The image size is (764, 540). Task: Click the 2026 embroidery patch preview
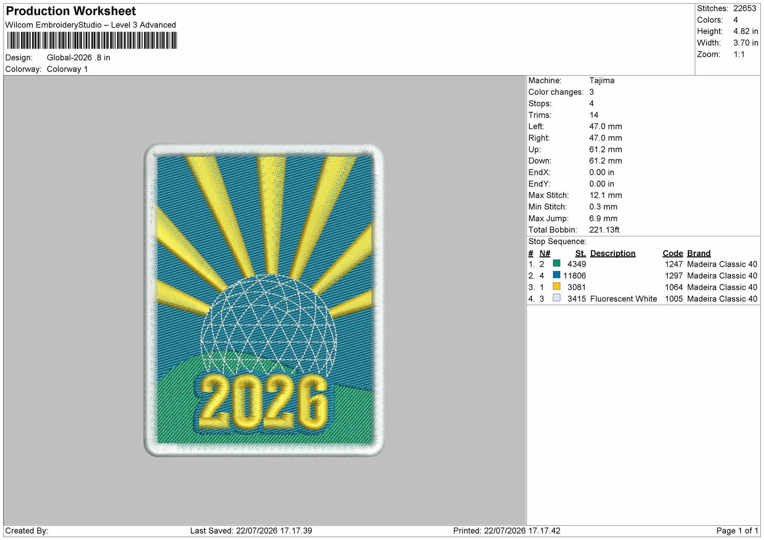(264, 300)
